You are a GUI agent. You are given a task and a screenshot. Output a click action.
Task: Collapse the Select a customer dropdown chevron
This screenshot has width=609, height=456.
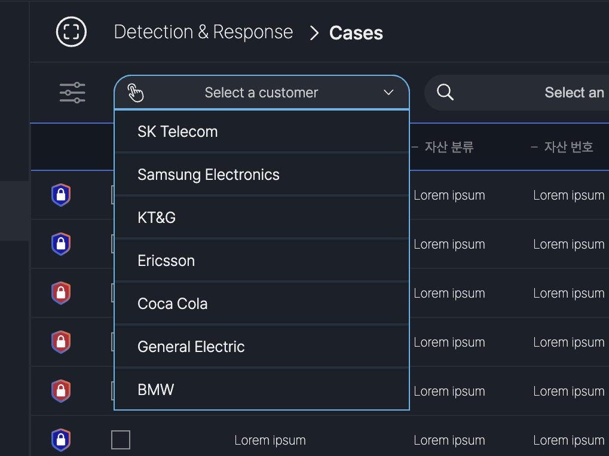coord(388,93)
